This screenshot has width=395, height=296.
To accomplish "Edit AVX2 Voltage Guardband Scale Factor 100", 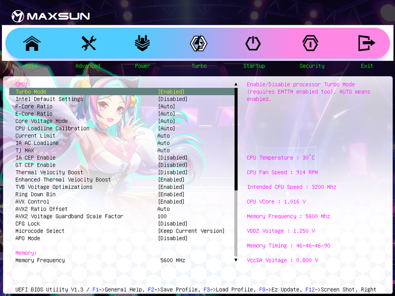I will (162, 216).
